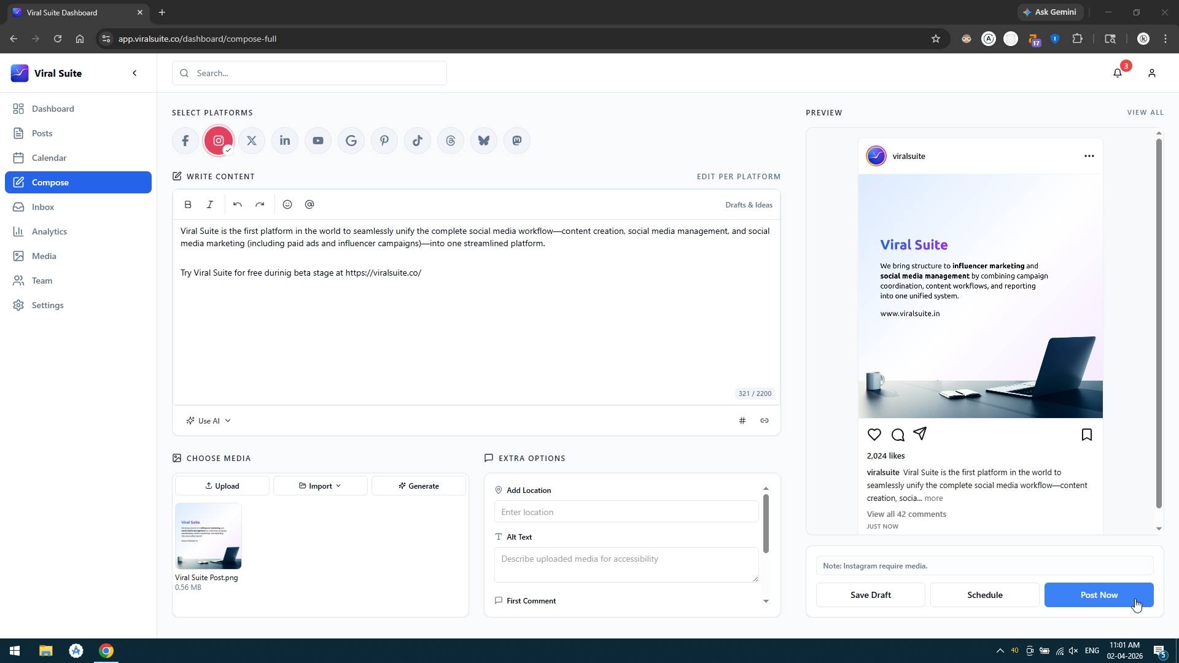Select the TikTok platform icon
This screenshot has height=663, width=1179.
pyautogui.click(x=418, y=141)
